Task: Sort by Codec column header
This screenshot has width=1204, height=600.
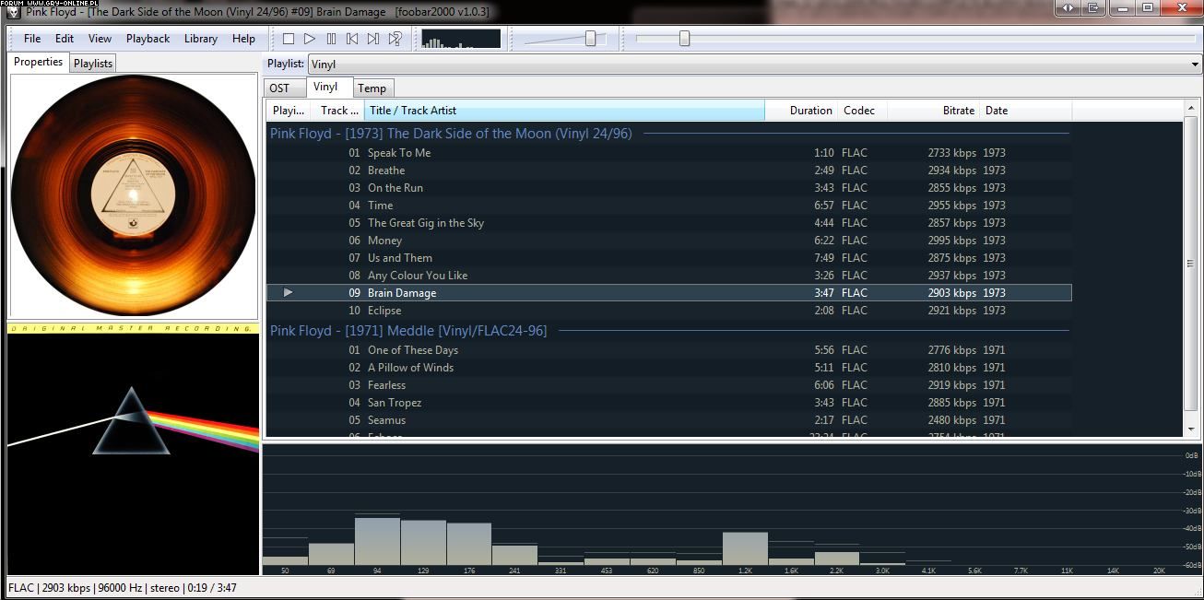Action: 862,111
